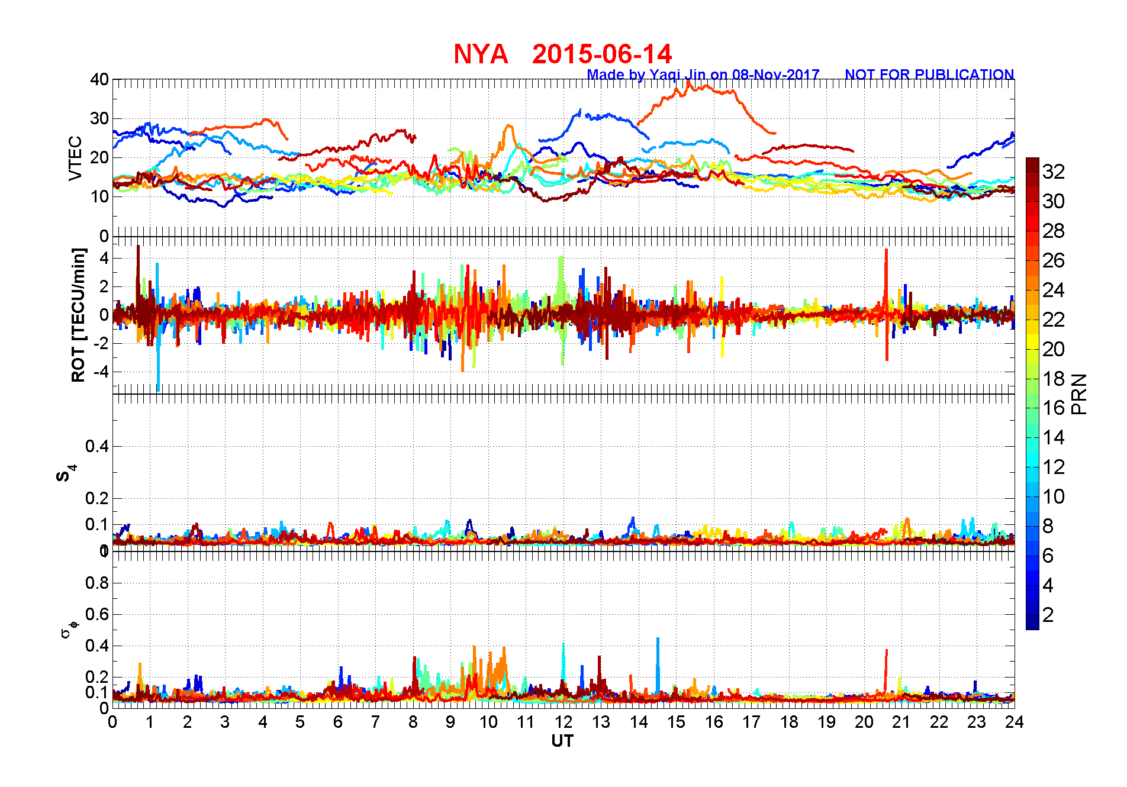
Task: Click colorbar tick label 20
Action: (x=1054, y=349)
